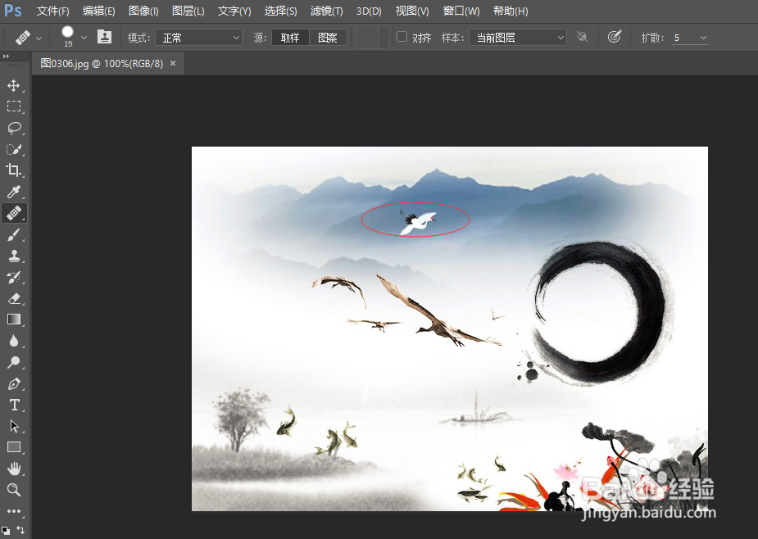Viewport: 758px width, 539px height.
Task: Expand the collapsed toolbox double-arrow
Action: point(6,57)
